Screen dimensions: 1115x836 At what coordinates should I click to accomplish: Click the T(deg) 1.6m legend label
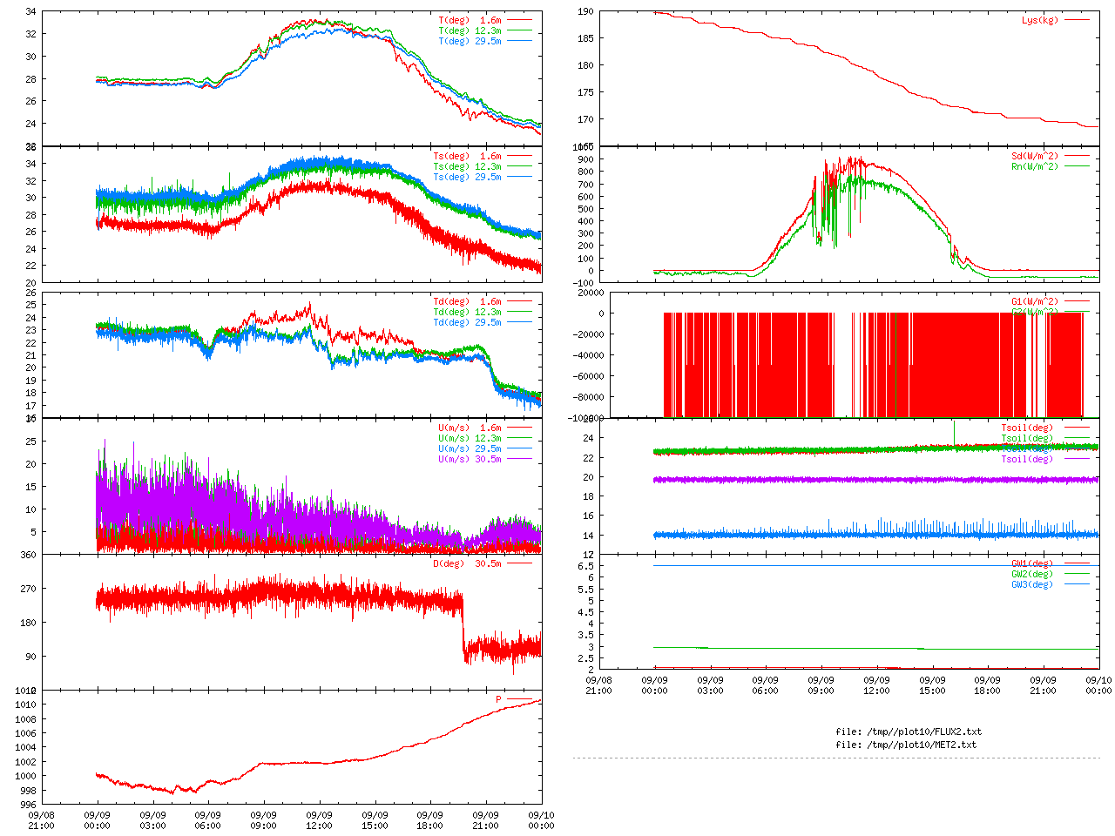pyautogui.click(x=470, y=20)
